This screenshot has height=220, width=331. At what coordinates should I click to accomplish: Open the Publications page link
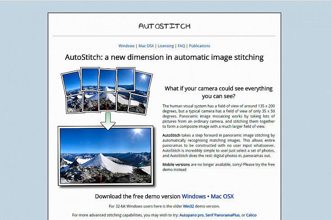[199, 46]
